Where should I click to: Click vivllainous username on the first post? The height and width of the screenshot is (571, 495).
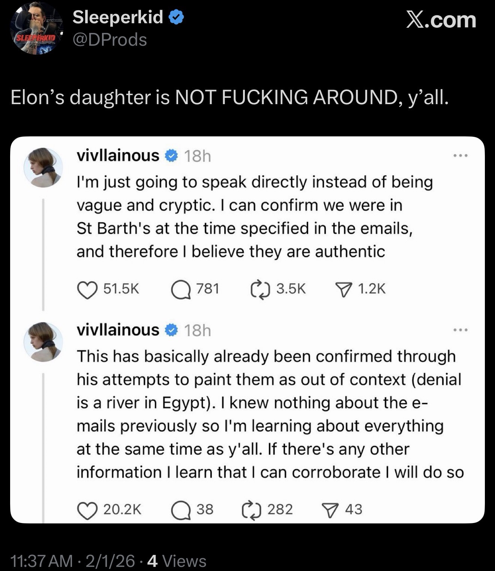pyautogui.click(x=118, y=155)
